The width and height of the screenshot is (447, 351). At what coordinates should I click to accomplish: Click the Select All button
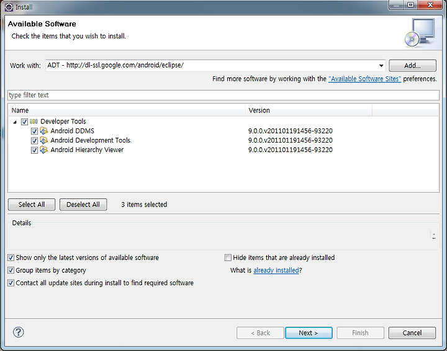[32, 205]
